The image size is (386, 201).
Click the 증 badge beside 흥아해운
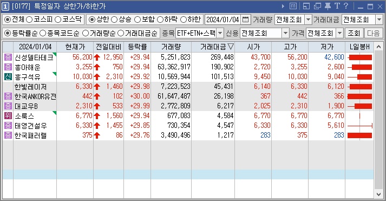pyautogui.click(x=8, y=67)
